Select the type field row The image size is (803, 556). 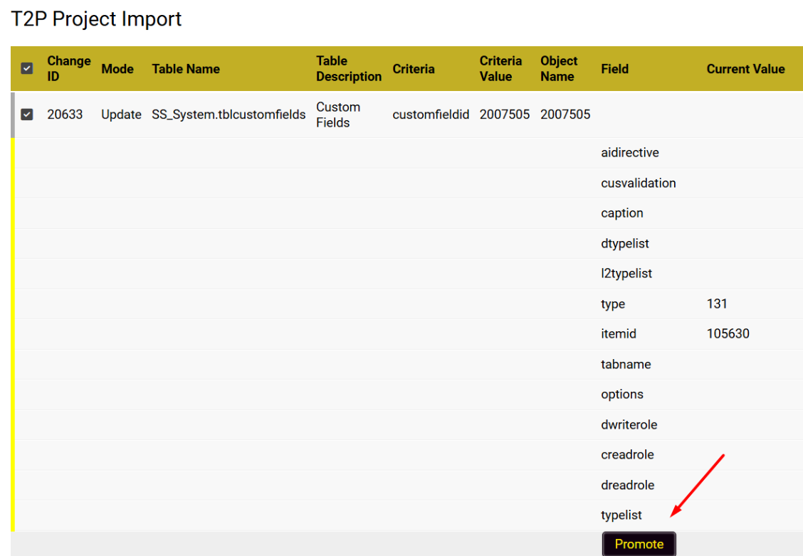tap(409, 304)
